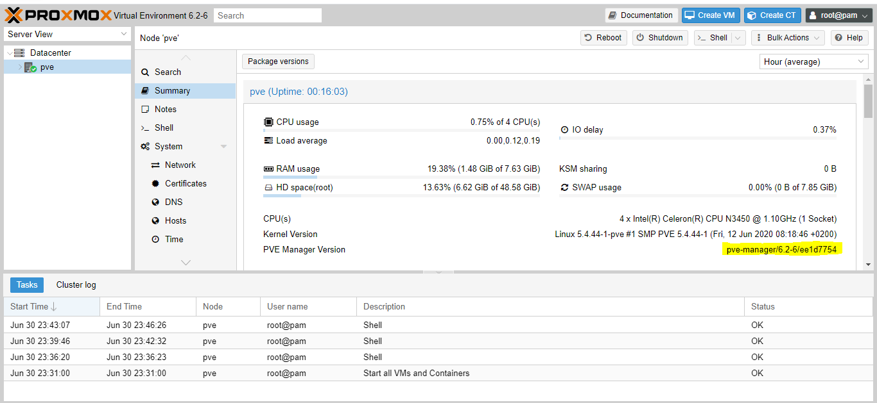Screen dimensions: 877x403
Task: Click the pve node icon in tree
Action: 30,67
